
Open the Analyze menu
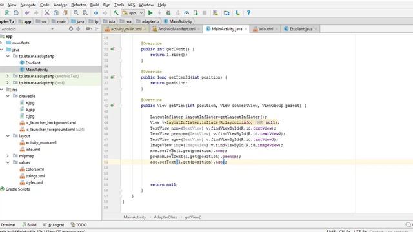(x=60, y=5)
